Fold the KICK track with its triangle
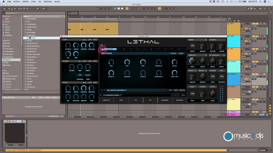The height and width of the screenshot is (153, 273). 228,24
